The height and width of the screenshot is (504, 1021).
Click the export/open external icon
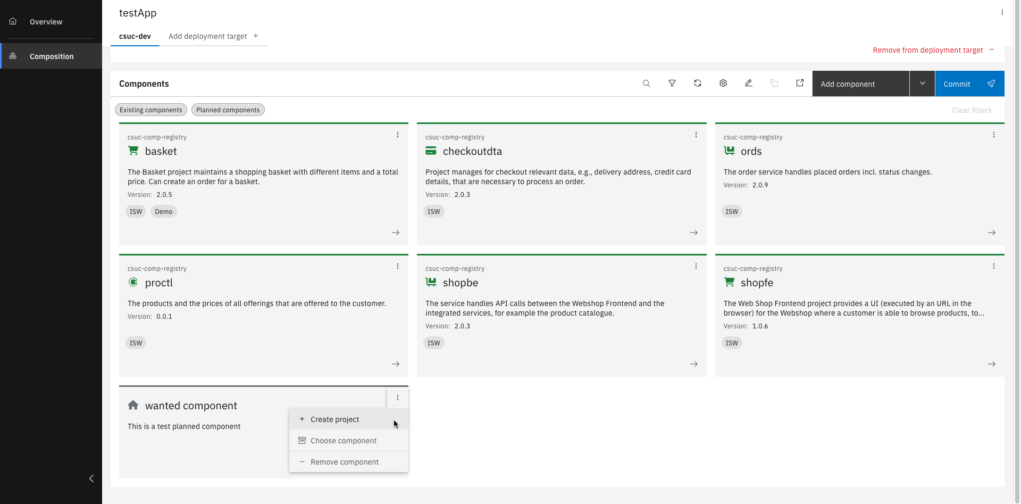pyautogui.click(x=799, y=84)
